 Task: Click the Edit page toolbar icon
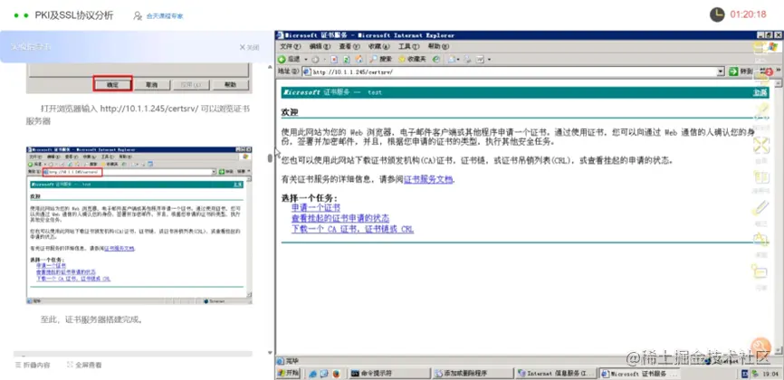click(x=480, y=59)
